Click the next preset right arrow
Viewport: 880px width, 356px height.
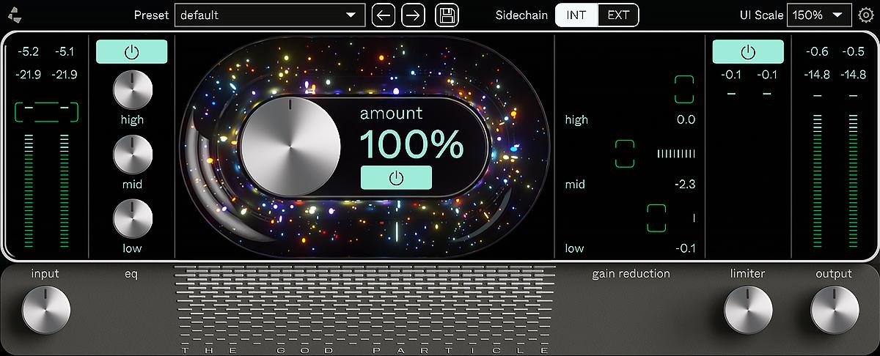pos(414,15)
